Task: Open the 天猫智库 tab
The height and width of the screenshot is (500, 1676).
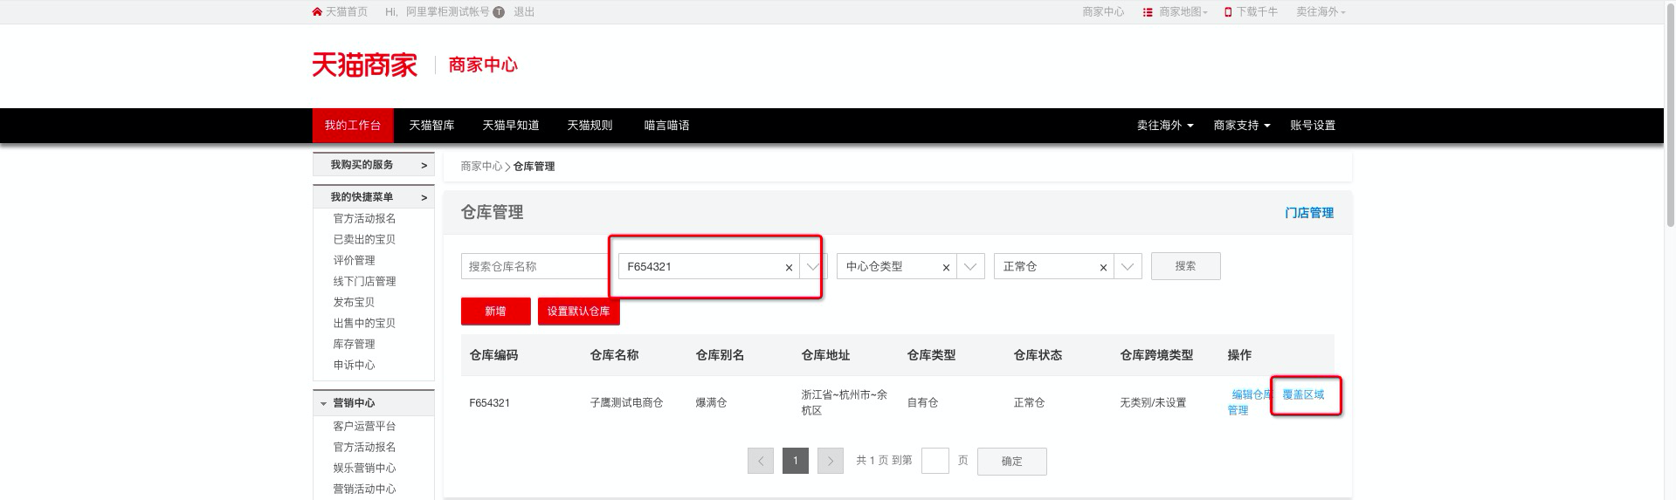Action: [431, 126]
